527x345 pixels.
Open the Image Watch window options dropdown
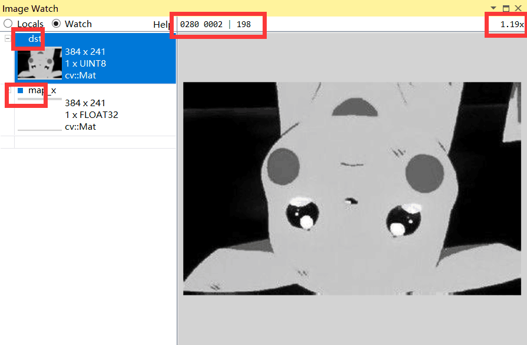[493, 8]
